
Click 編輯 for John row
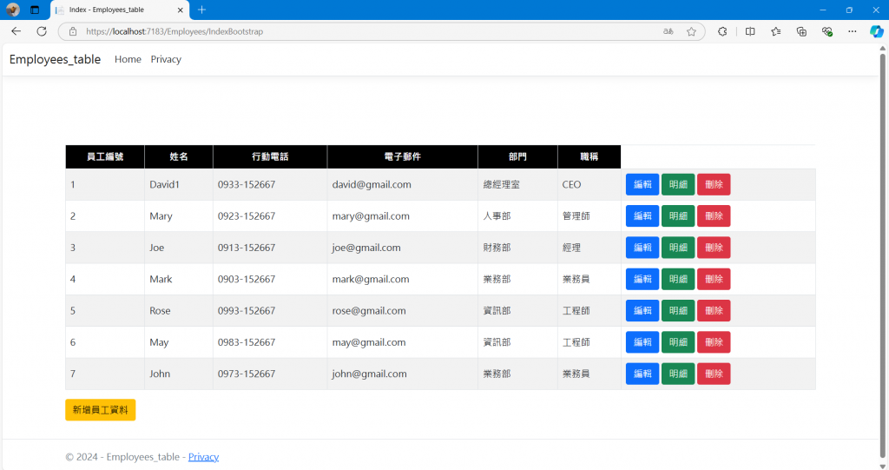tap(642, 374)
